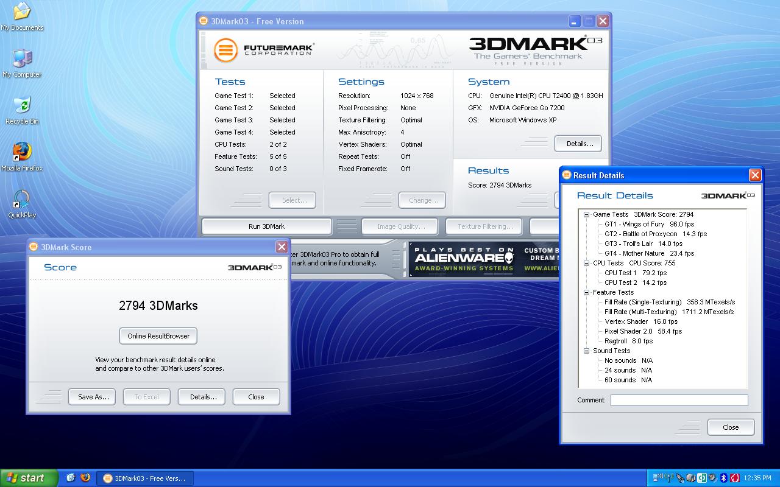The image size is (780, 487).
Task: Select GT1 - Wings of Fury result
Action: click(649, 224)
